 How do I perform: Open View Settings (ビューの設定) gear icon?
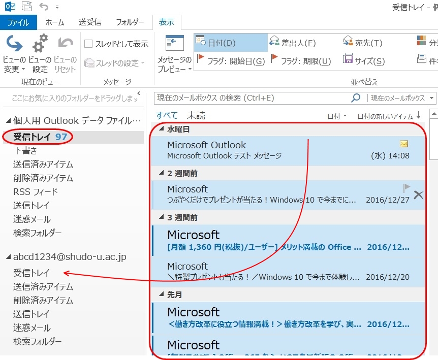40,46
